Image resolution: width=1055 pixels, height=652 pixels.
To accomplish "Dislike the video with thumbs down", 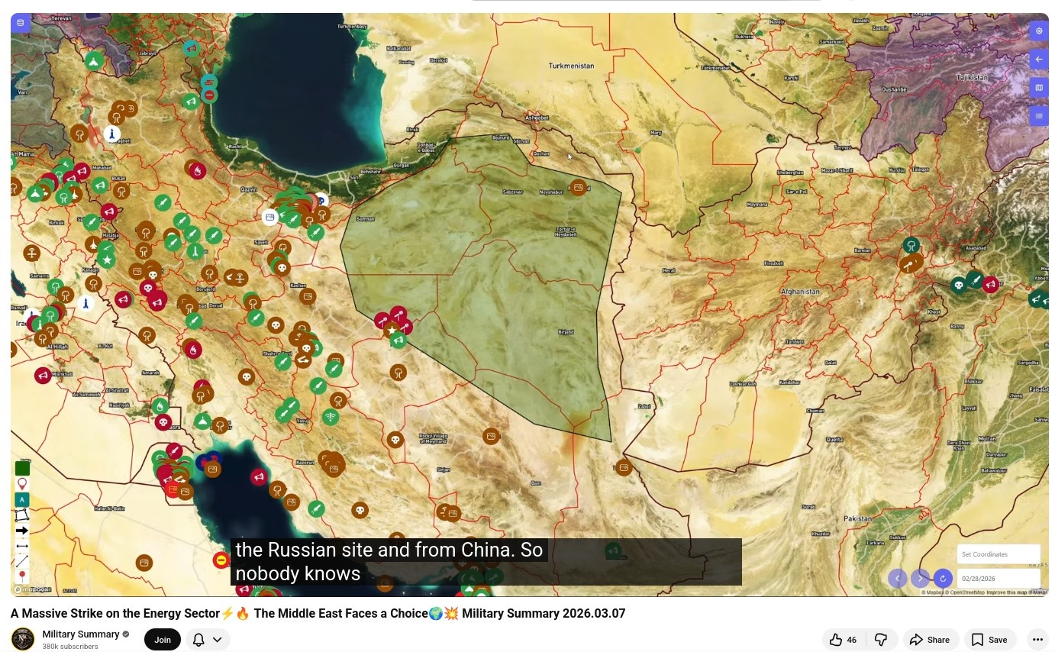I will point(880,640).
